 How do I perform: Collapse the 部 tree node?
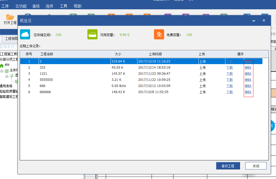click(x=2, y=71)
